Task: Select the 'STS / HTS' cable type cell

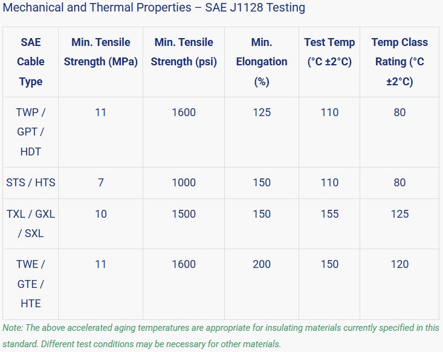Action: [31, 183]
